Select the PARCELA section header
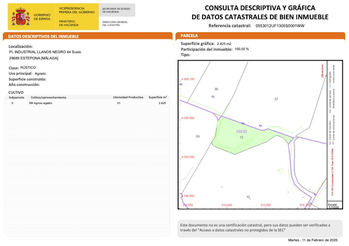349x246 pixels. 189,36
